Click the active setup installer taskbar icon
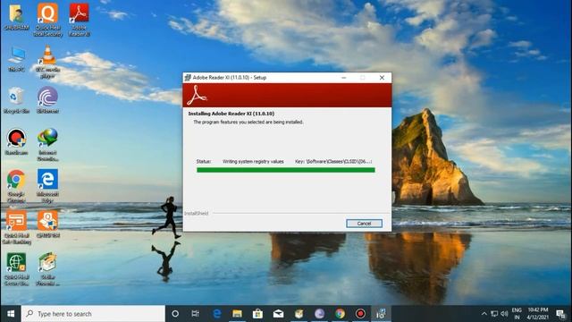 (381, 314)
